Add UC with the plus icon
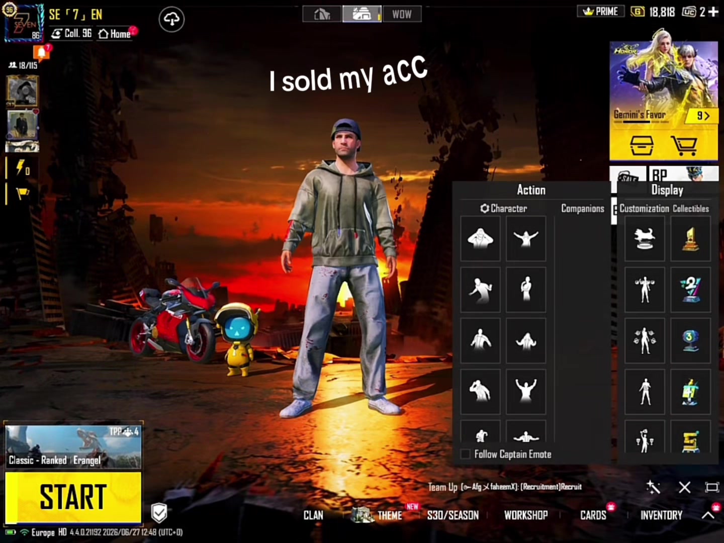 click(713, 12)
